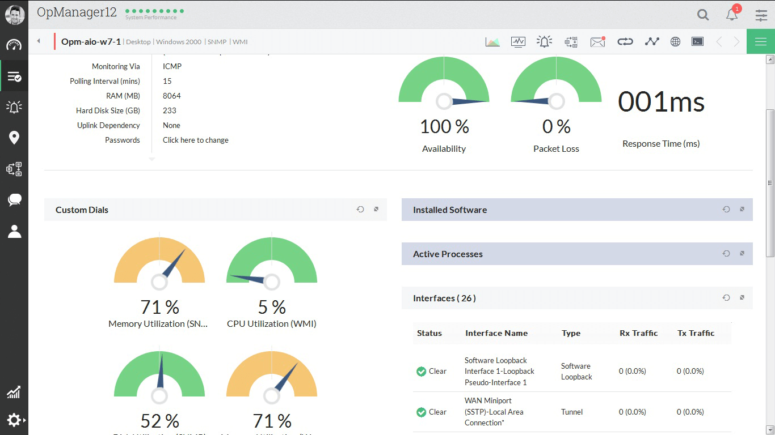The height and width of the screenshot is (435, 775).
Task: Open the colored area graphs icon
Action: [x=492, y=42]
